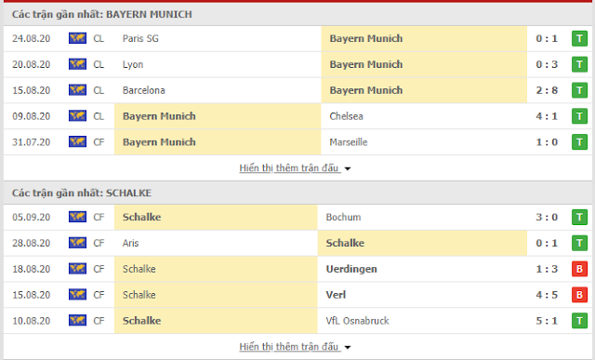
Task: Expand more Schalke matches link
Action: [x=289, y=347]
